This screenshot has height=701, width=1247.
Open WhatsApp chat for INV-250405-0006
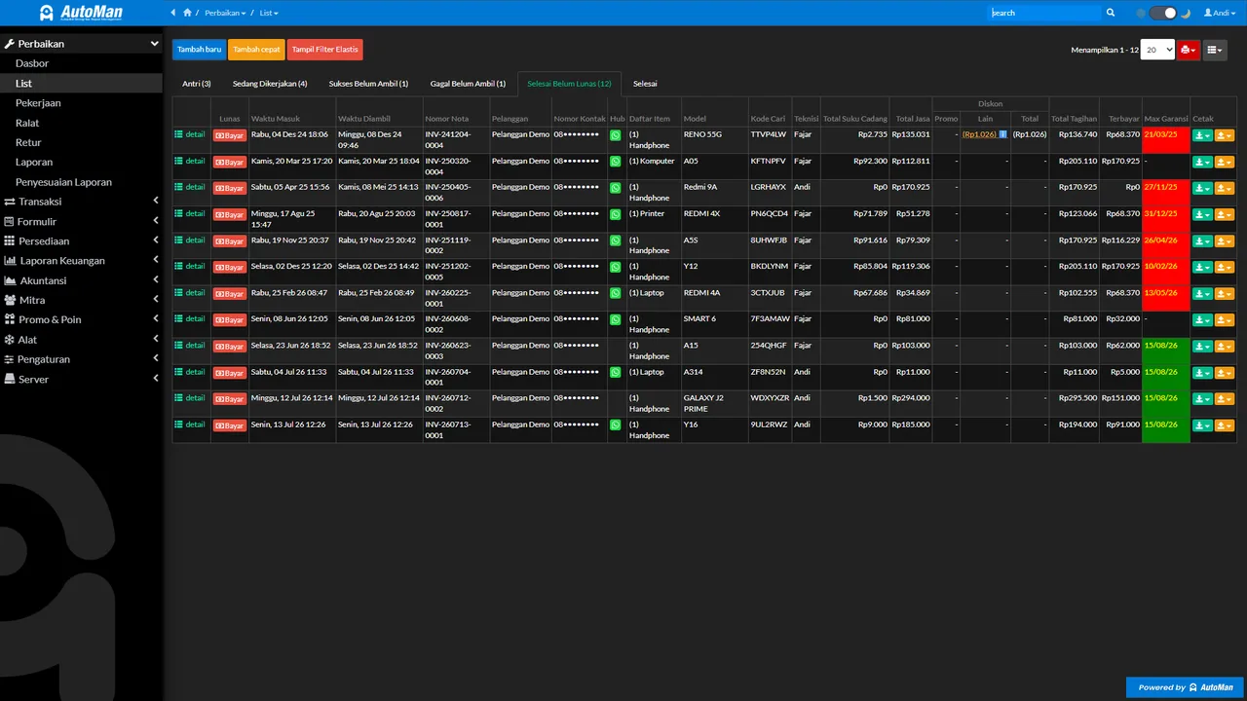pos(616,188)
